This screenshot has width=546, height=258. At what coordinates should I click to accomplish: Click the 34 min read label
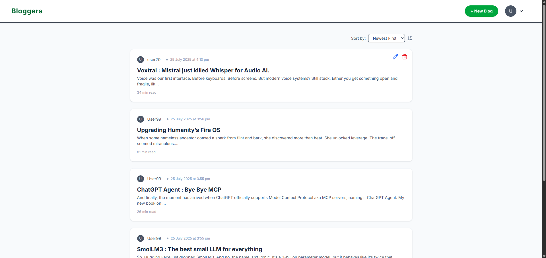tap(147, 93)
